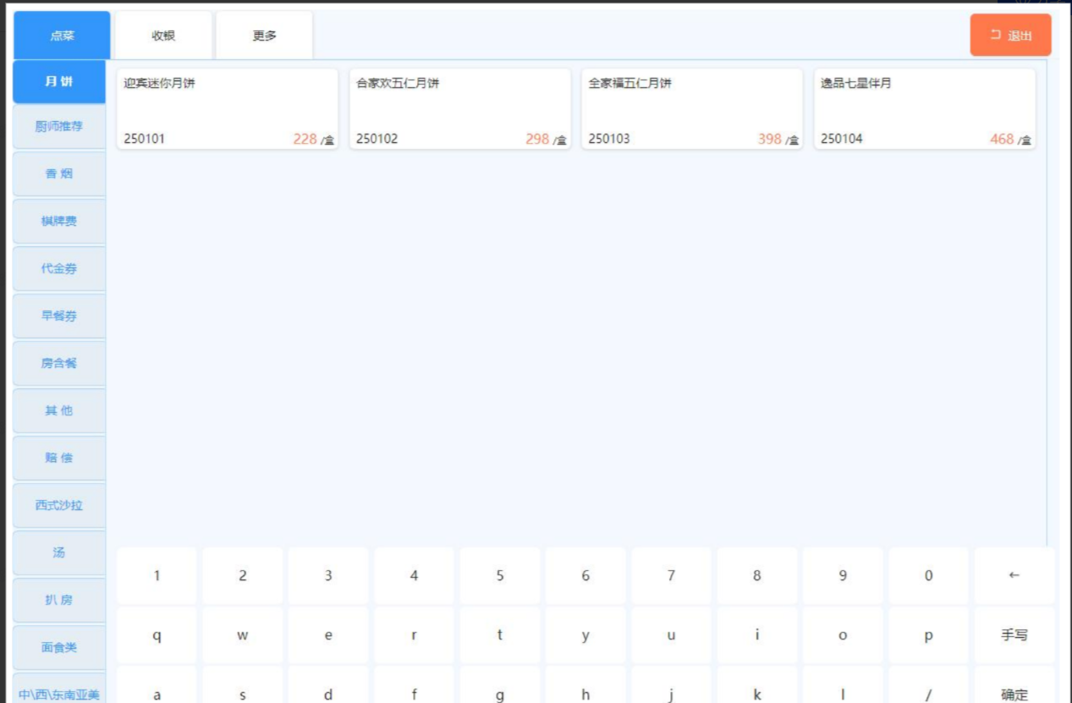The width and height of the screenshot is (1072, 703).
Task: Open the 更多 tab
Action: tap(264, 36)
